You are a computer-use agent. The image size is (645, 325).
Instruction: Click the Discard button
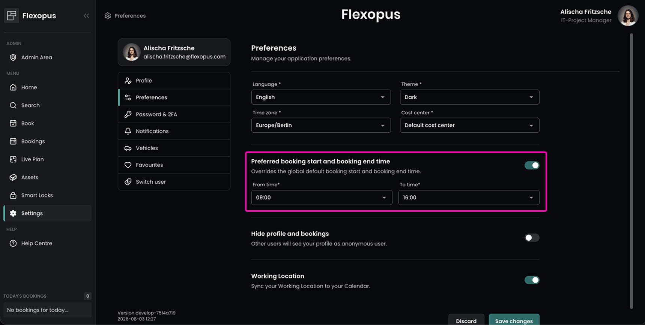click(x=466, y=320)
